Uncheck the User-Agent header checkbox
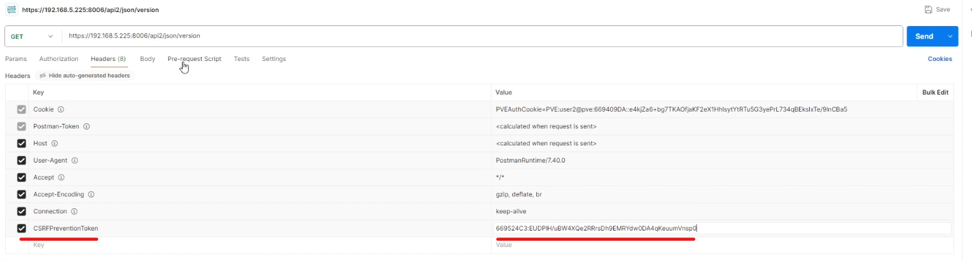Image resolution: width=972 pixels, height=261 pixels. pos(21,161)
